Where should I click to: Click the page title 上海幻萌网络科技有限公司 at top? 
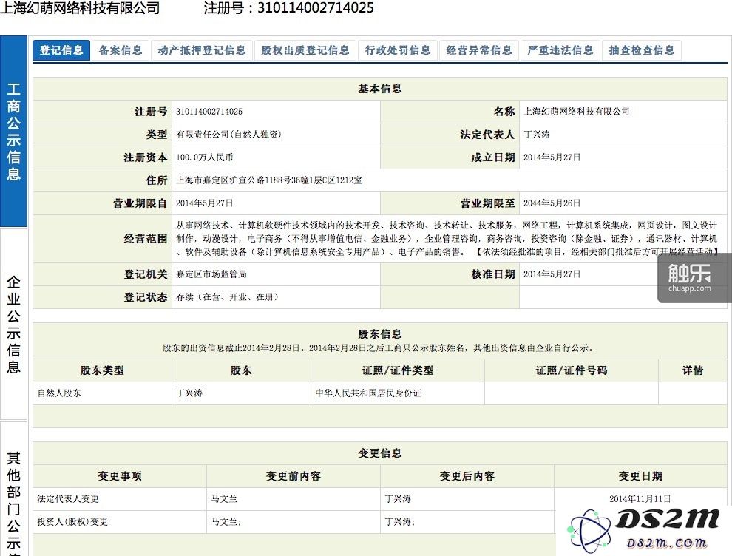(80, 8)
